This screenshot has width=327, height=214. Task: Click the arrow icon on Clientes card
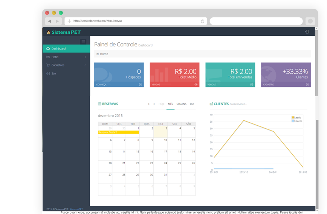[x=307, y=85]
